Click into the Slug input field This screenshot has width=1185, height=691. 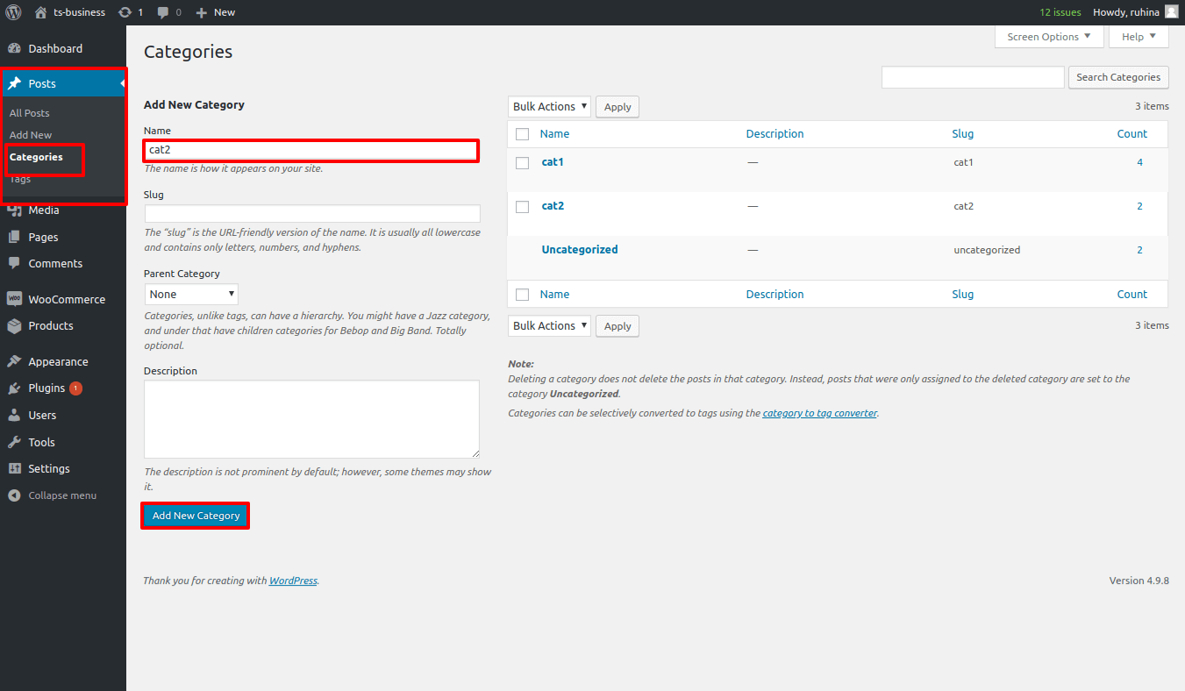coord(312,214)
